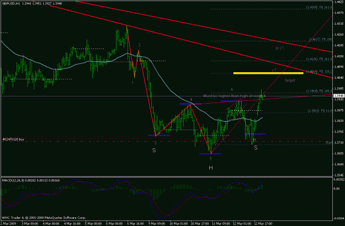Click the 1.3545 price axis value

click(x=339, y=175)
